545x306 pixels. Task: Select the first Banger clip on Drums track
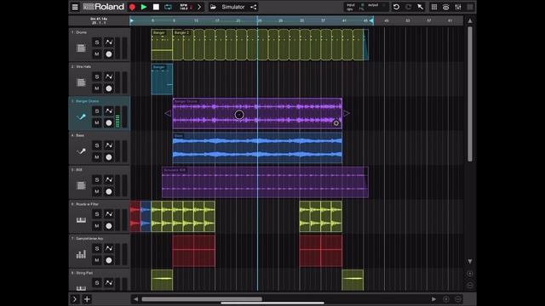click(162, 45)
